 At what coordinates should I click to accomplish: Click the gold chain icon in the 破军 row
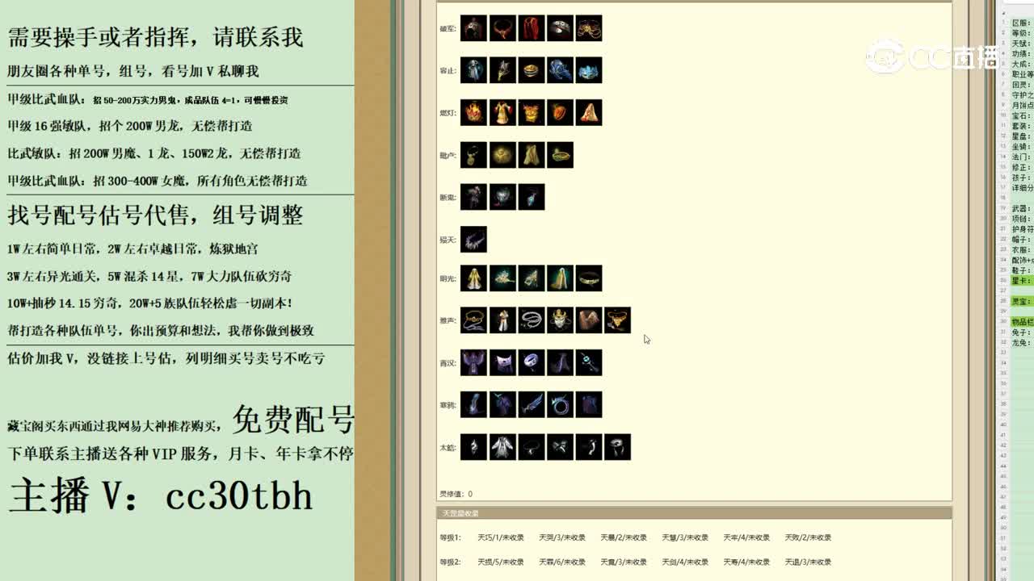[x=589, y=28]
